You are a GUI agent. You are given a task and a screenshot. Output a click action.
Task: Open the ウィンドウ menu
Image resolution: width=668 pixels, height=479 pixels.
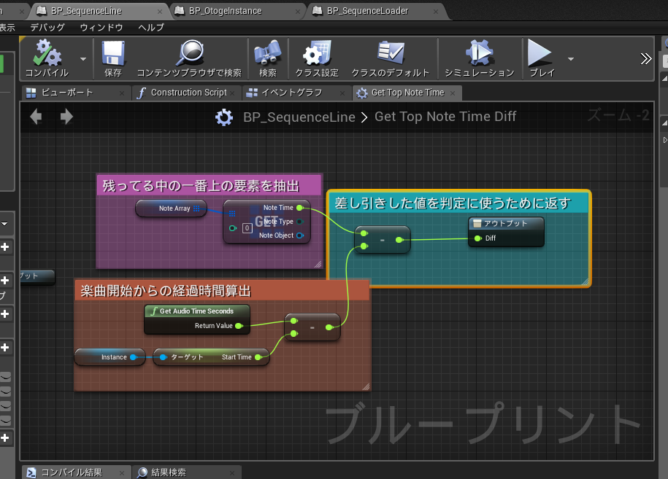101,27
